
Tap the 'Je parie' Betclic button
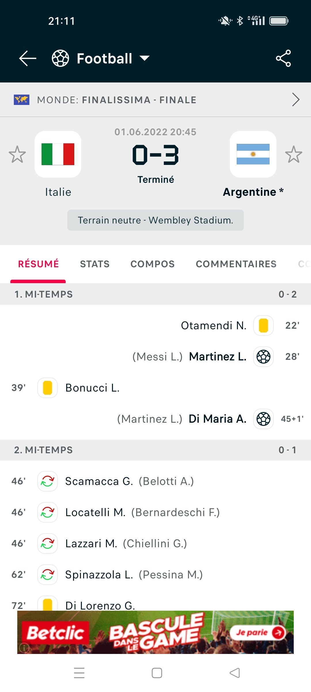(x=257, y=633)
